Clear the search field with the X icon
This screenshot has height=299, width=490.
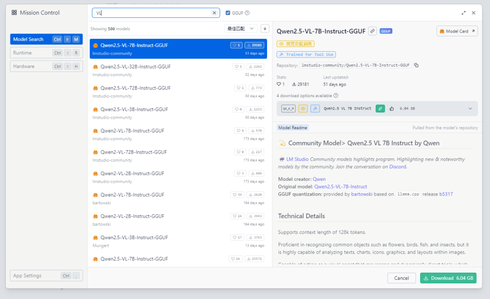[x=214, y=13]
